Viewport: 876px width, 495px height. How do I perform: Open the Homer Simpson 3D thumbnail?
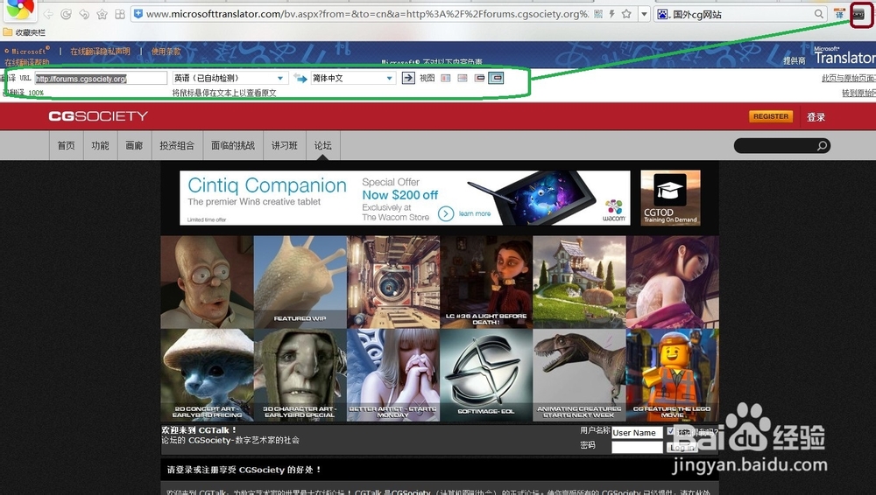tap(207, 282)
